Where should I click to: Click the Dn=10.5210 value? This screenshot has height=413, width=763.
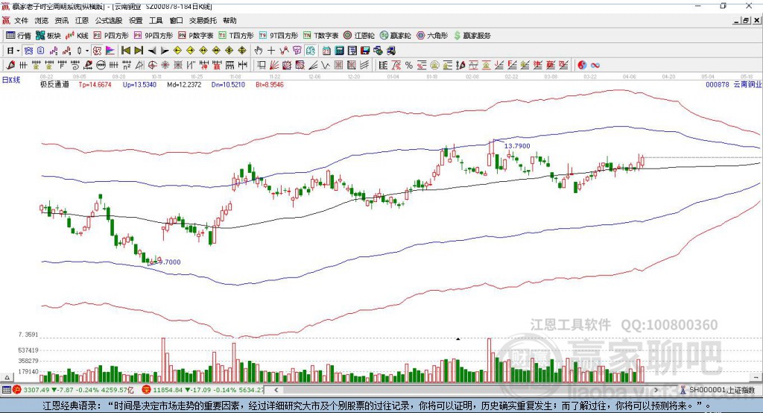[228, 84]
